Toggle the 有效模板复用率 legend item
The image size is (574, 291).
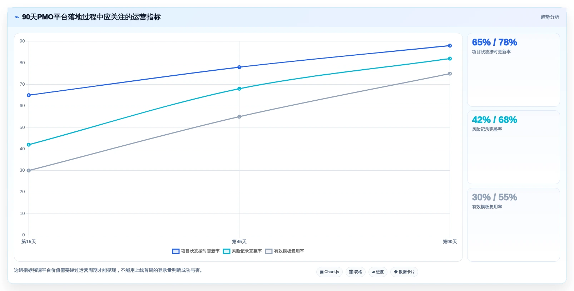point(284,251)
